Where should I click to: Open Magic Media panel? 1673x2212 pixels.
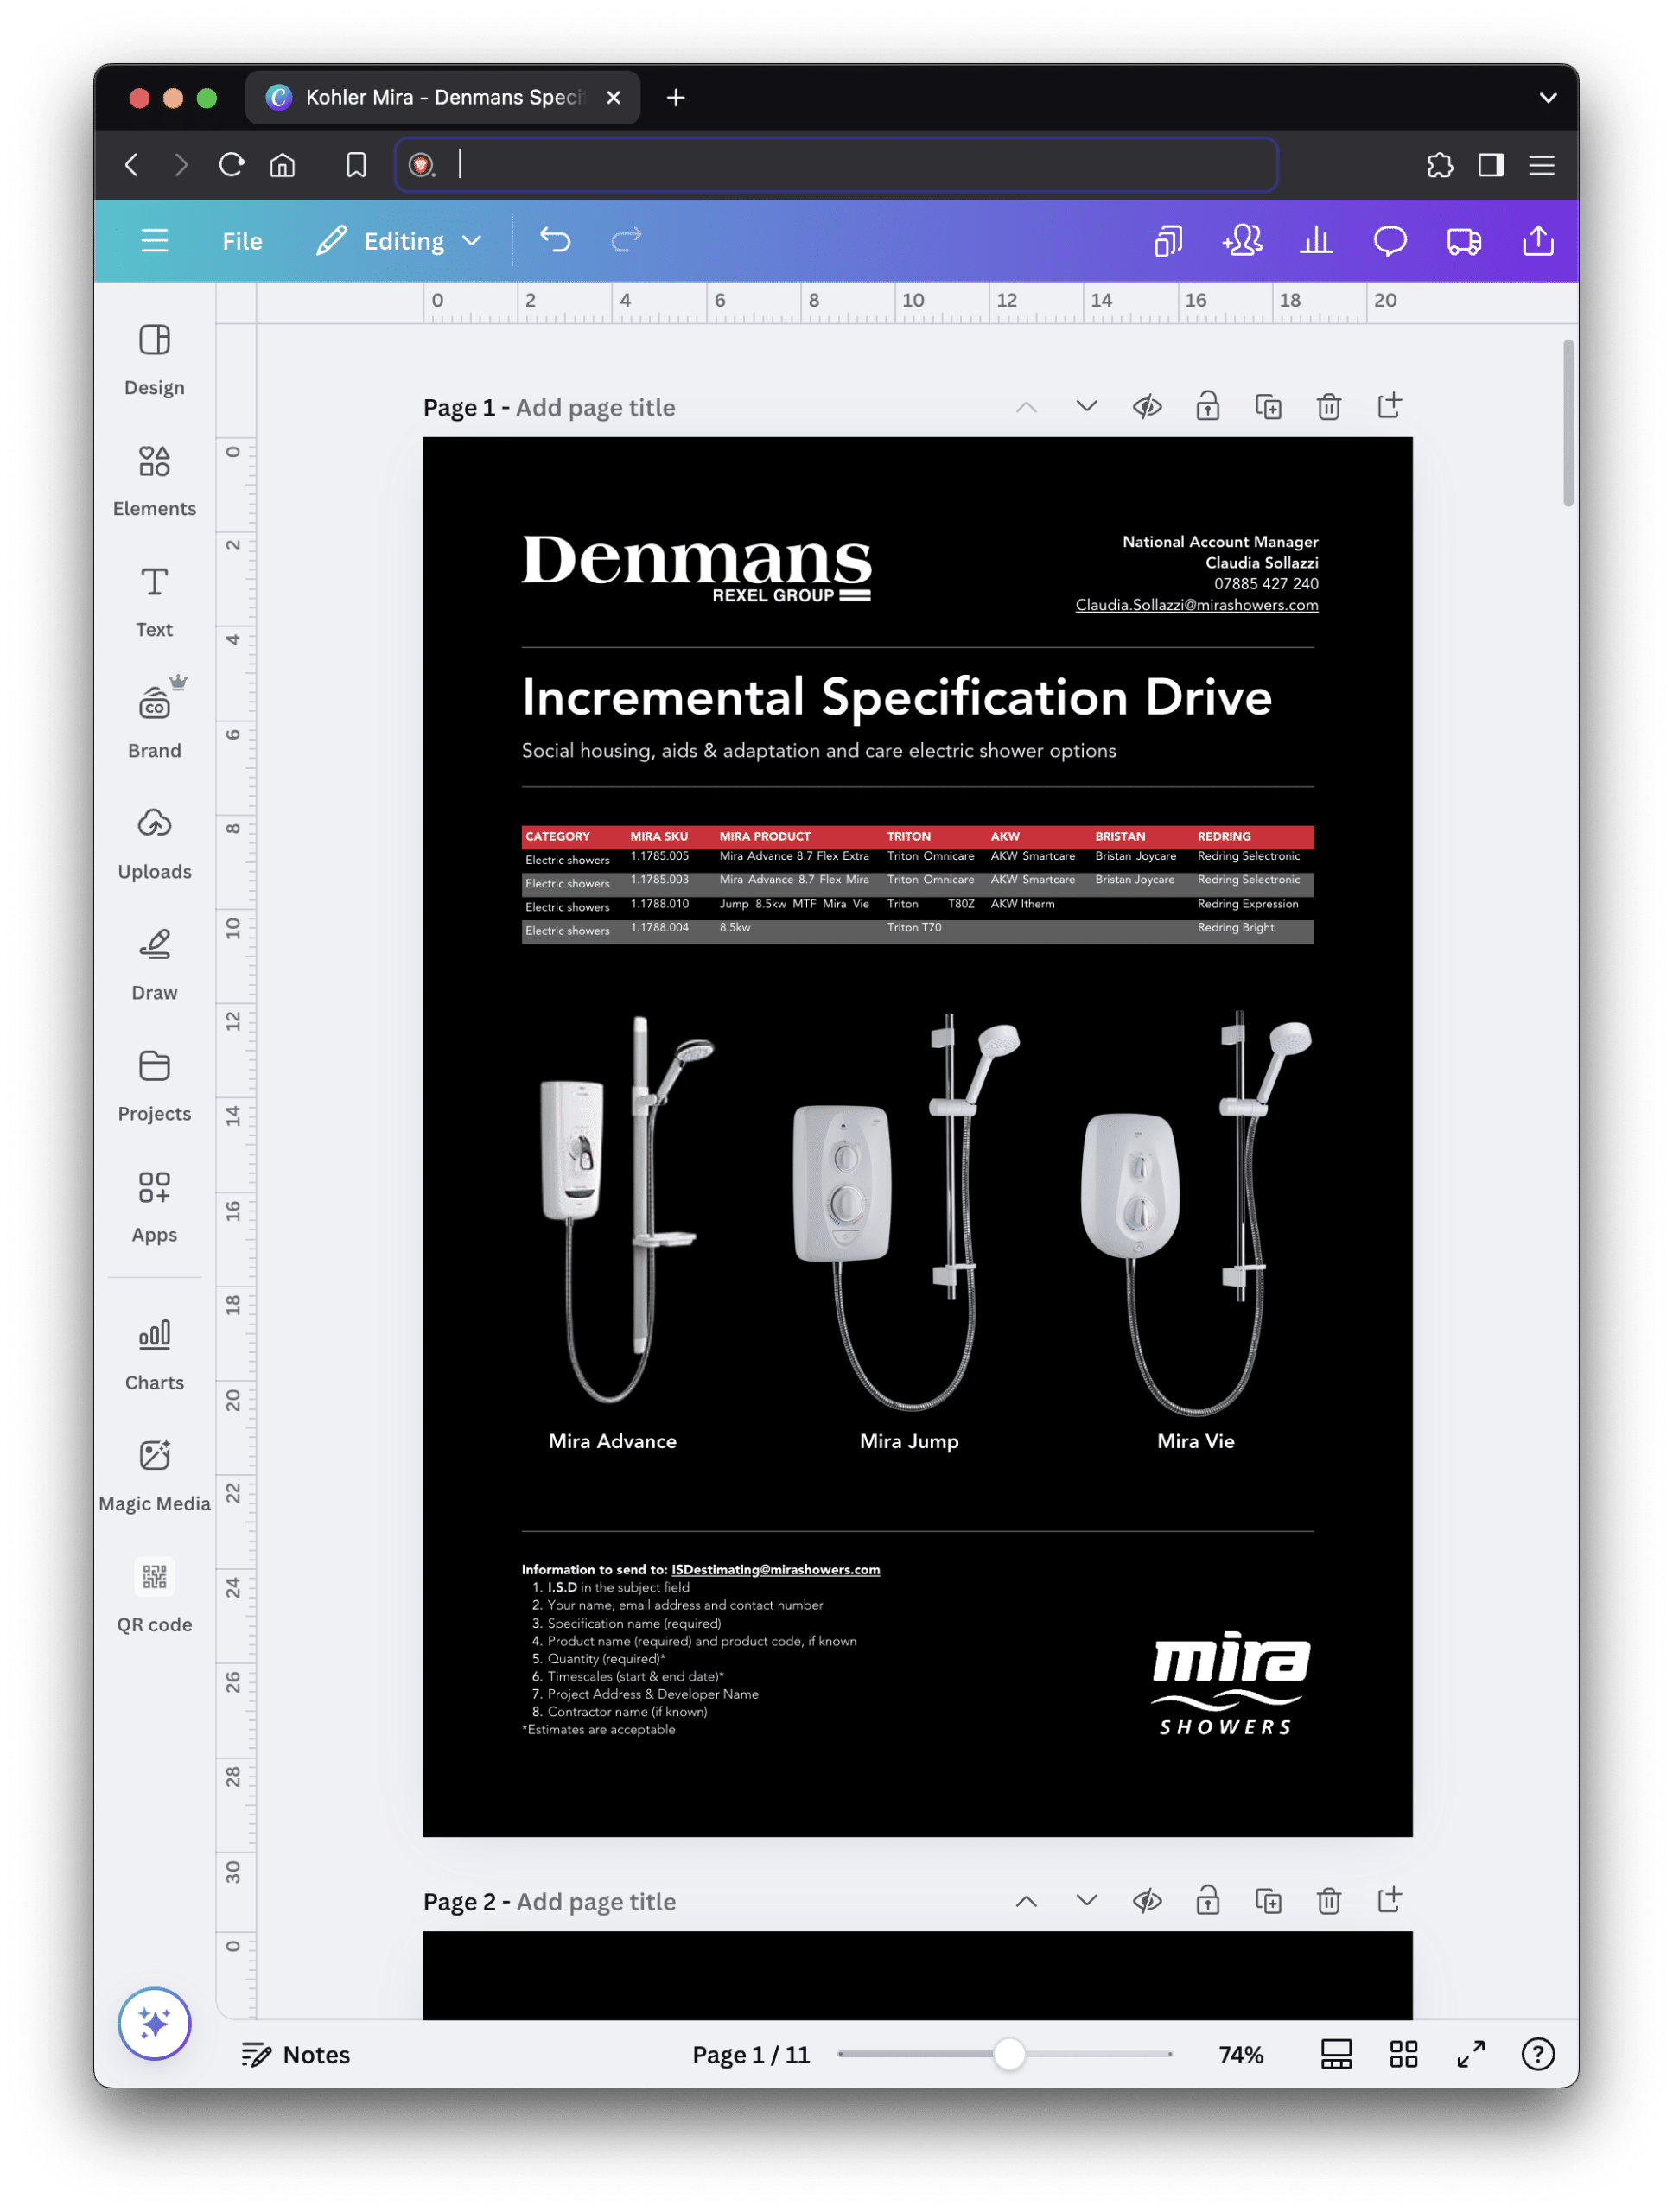point(154,1474)
